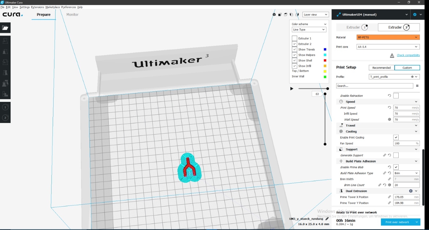Click the 3D perspective view cube icon
This screenshot has height=230, width=429.
click(x=274, y=14)
